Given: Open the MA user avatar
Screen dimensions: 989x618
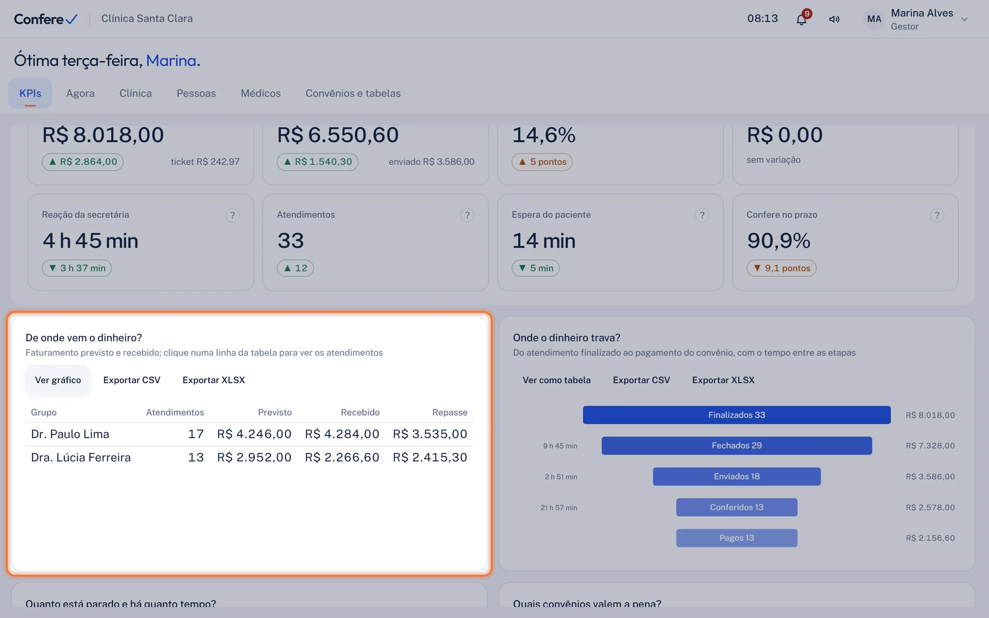Looking at the screenshot, I should point(874,19).
